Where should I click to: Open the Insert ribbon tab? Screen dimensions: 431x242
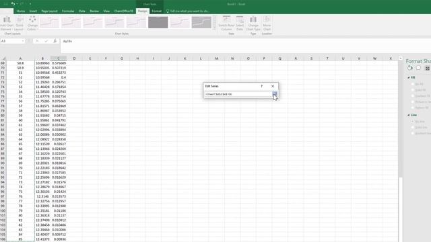pos(33,11)
